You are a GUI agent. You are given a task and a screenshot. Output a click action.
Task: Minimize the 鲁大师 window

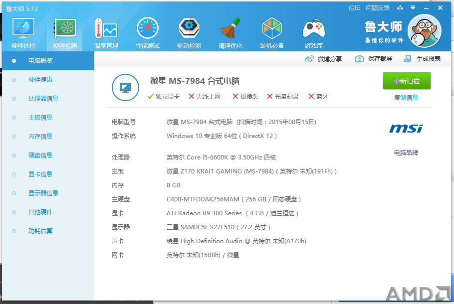[x=426, y=8]
